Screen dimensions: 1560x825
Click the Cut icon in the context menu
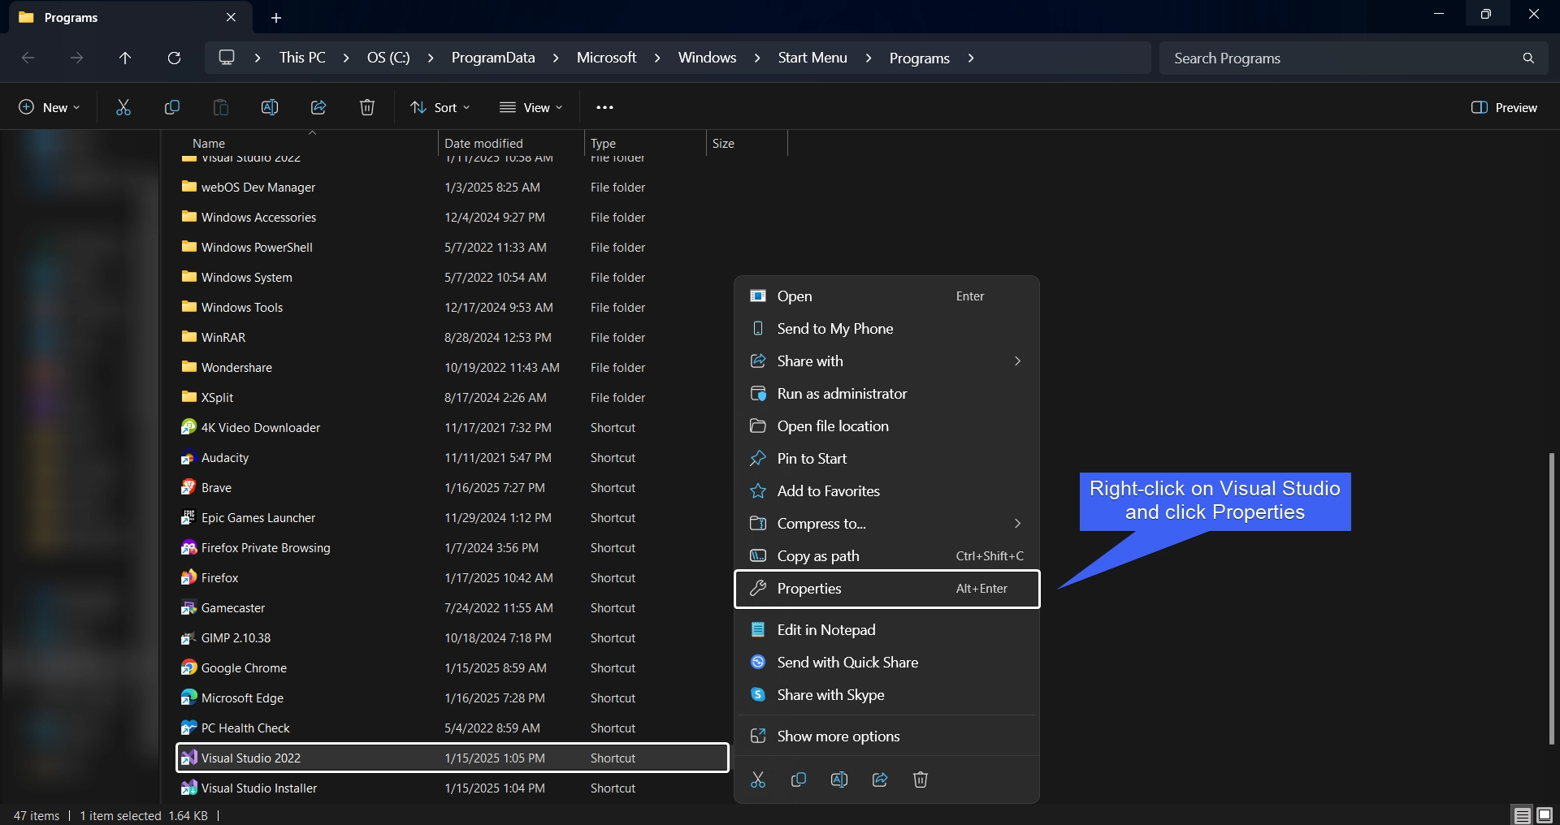click(758, 780)
